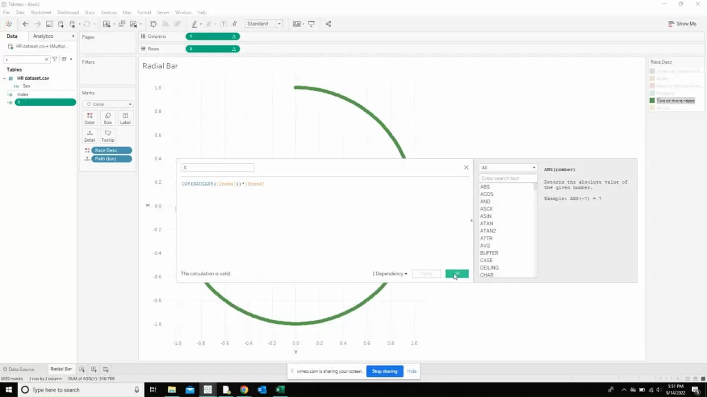Open the Size mark card
The width and height of the screenshot is (707, 397).
(x=108, y=119)
